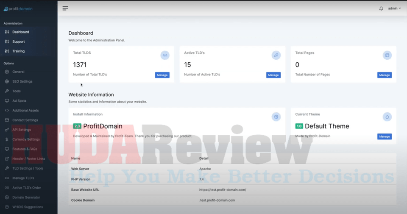Click the SEO Settings globe icon

(x=7, y=81)
